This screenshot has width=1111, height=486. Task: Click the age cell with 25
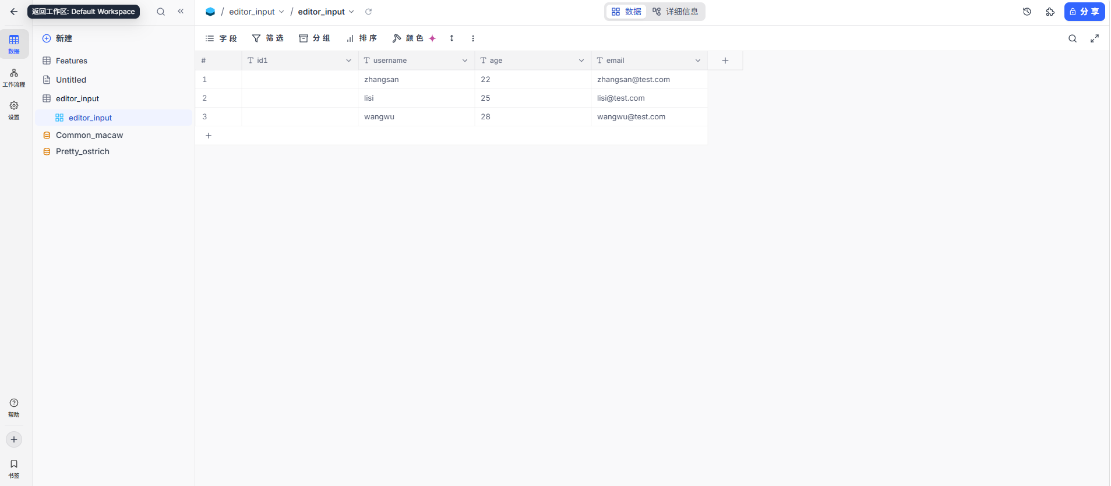point(533,98)
